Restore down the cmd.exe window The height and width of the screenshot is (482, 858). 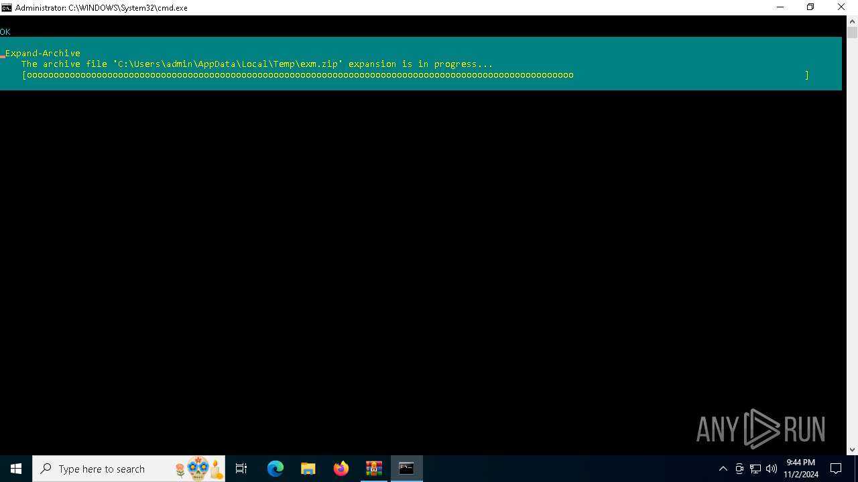[x=810, y=7]
